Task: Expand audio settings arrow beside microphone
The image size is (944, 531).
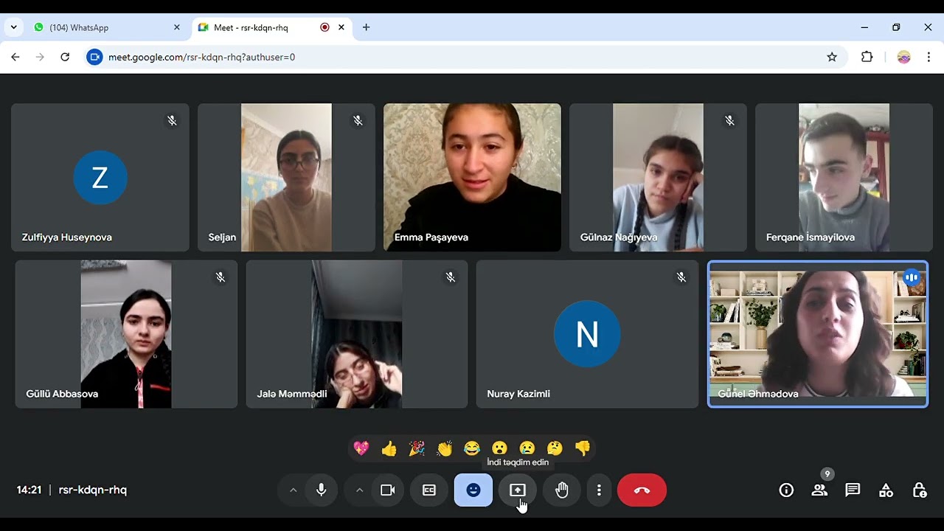Action: [293, 490]
